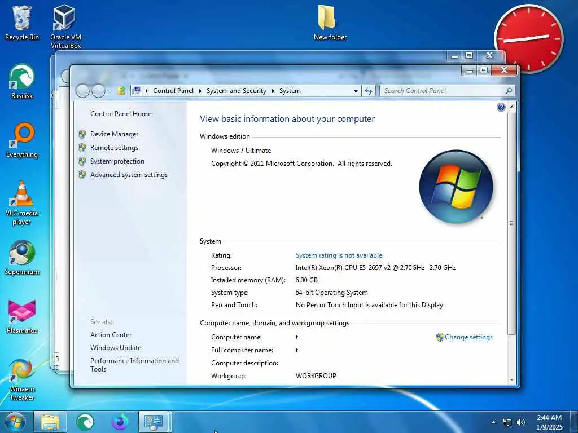Close the background window behind System
Image resolution: width=578 pixels, height=433 pixels.
489,55
